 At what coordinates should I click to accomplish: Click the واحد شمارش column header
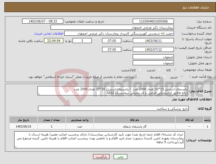80,120
